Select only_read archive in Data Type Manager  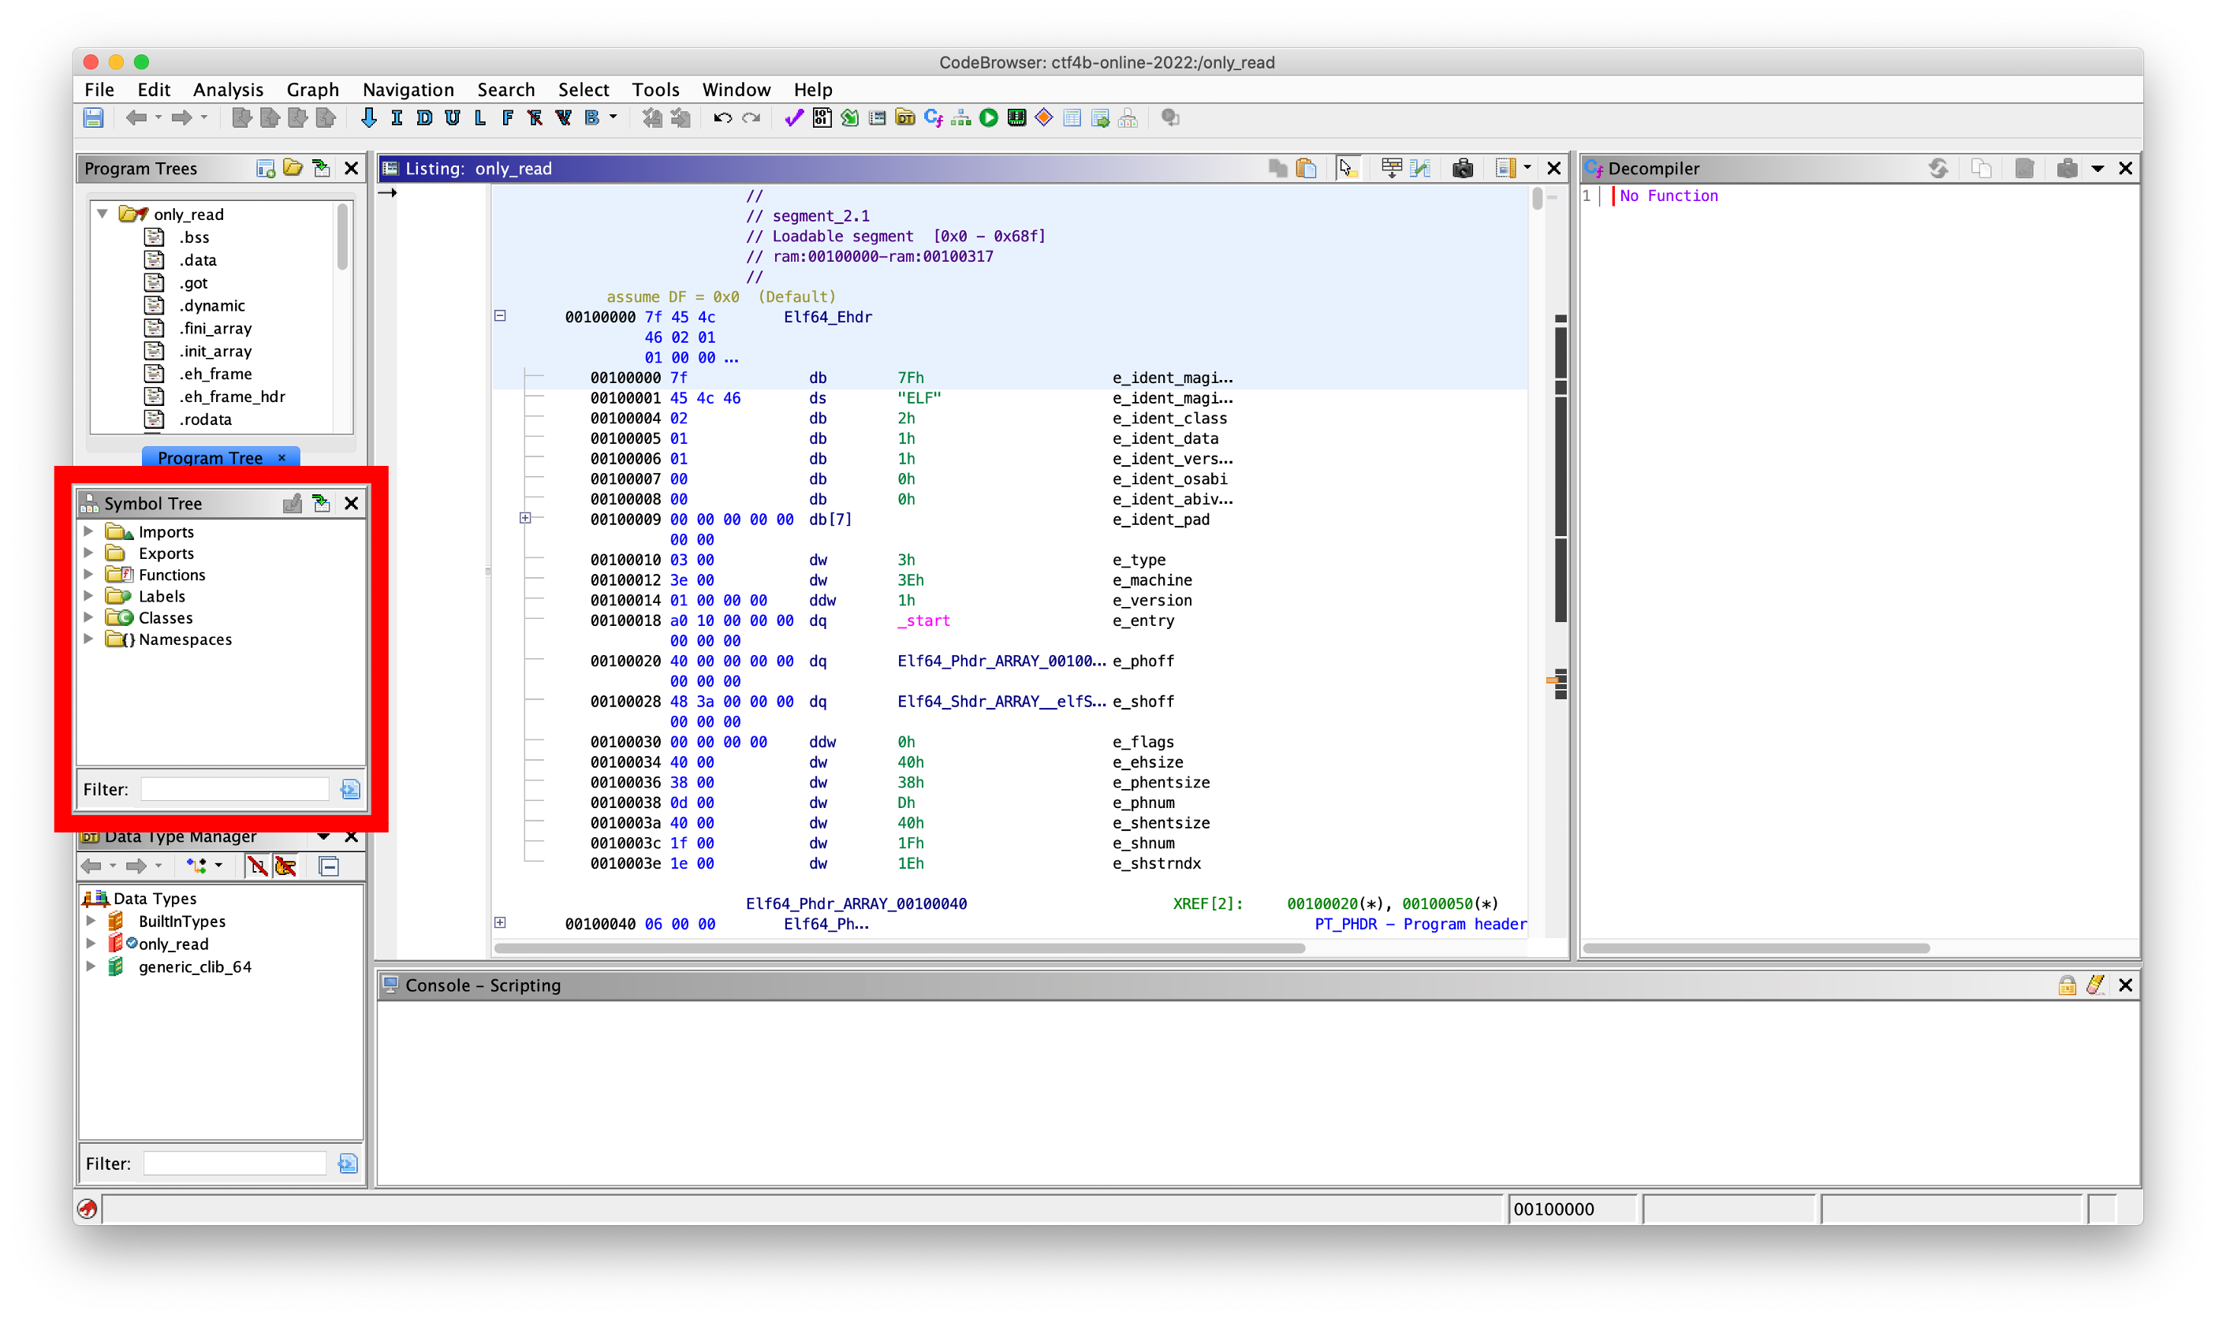click(x=173, y=944)
